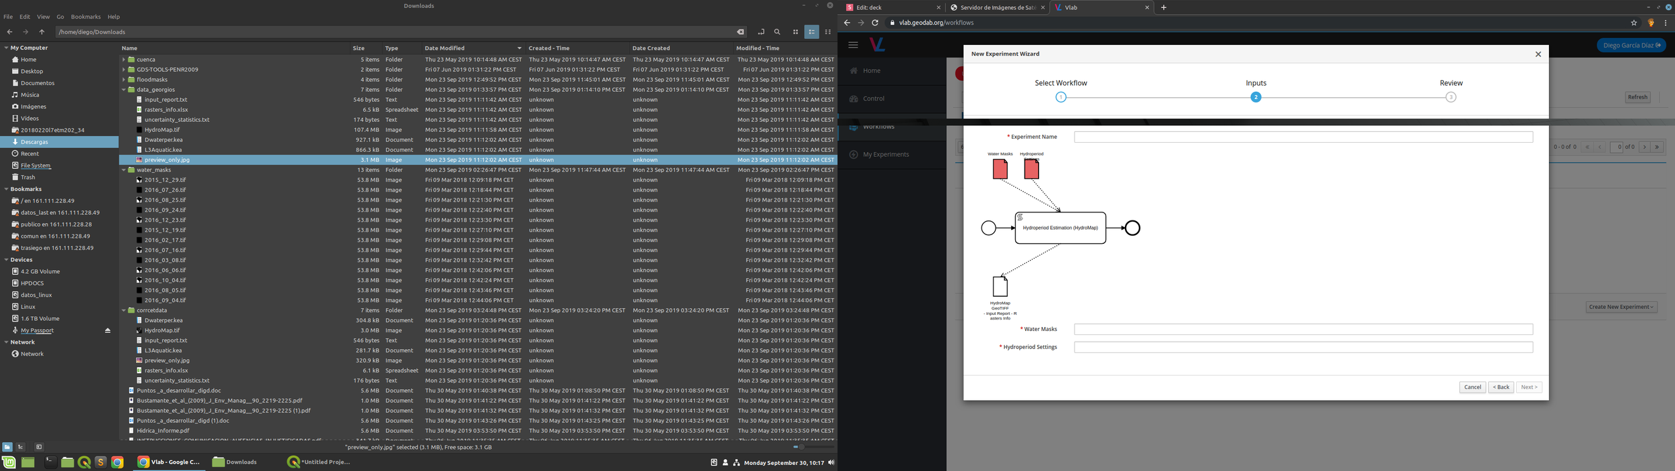Viewport: 1675px width, 471px height.
Task: Sort files by Date Modified column
Action: 472,48
